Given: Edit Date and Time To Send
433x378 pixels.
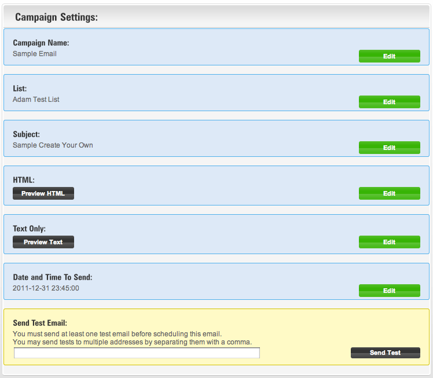Looking at the screenshot, I should [390, 291].
